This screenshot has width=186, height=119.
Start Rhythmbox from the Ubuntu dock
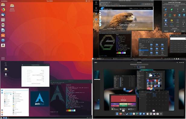click(x=3, y=25)
